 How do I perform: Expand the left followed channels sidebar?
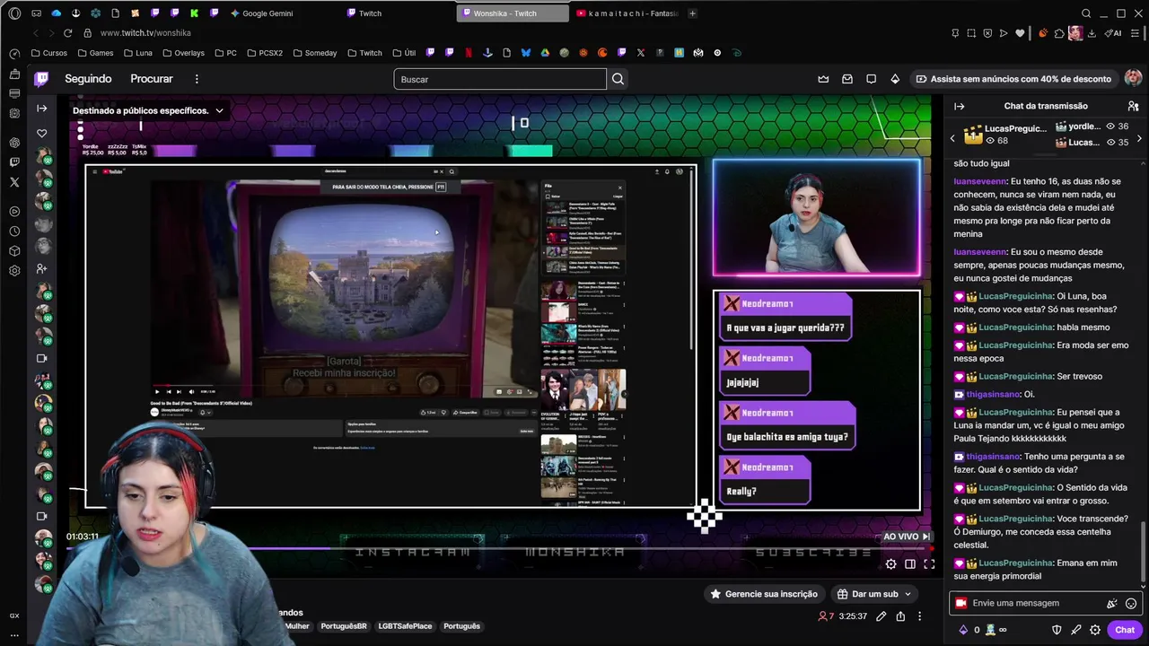(41, 109)
